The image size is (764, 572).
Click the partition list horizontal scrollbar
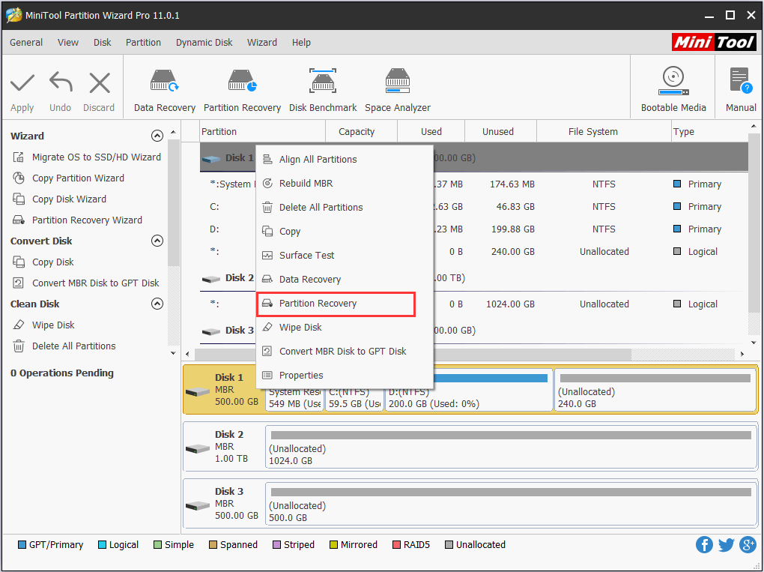(413, 354)
